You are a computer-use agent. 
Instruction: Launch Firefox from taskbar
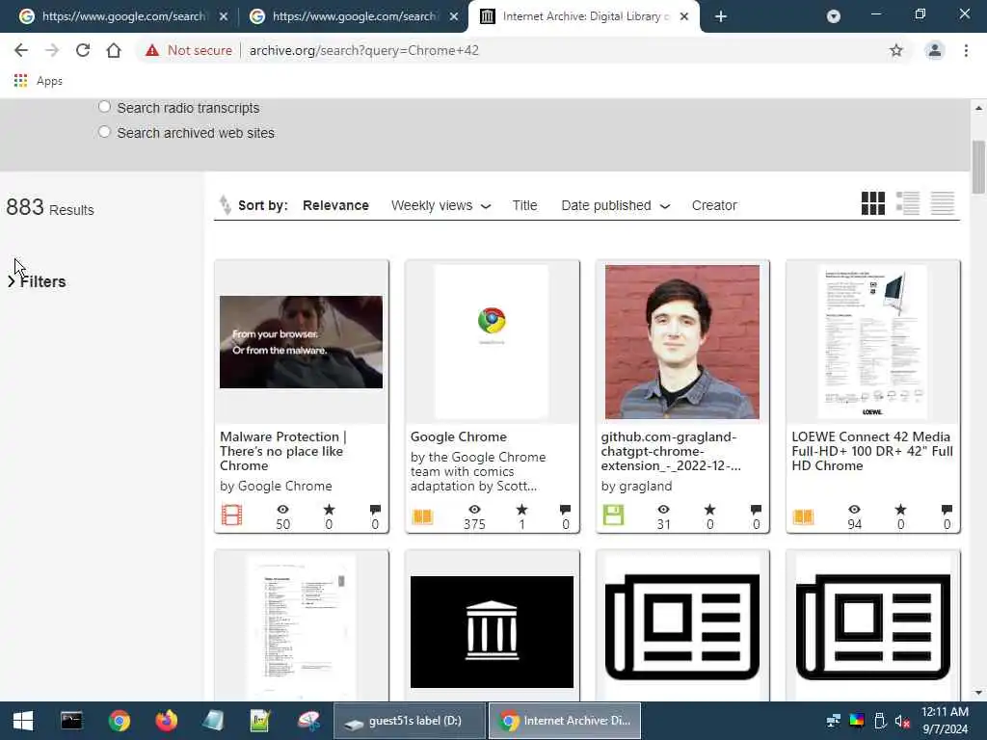(x=166, y=721)
